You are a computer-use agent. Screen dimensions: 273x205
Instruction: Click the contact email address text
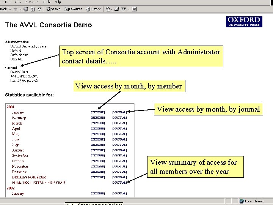tap(24, 80)
